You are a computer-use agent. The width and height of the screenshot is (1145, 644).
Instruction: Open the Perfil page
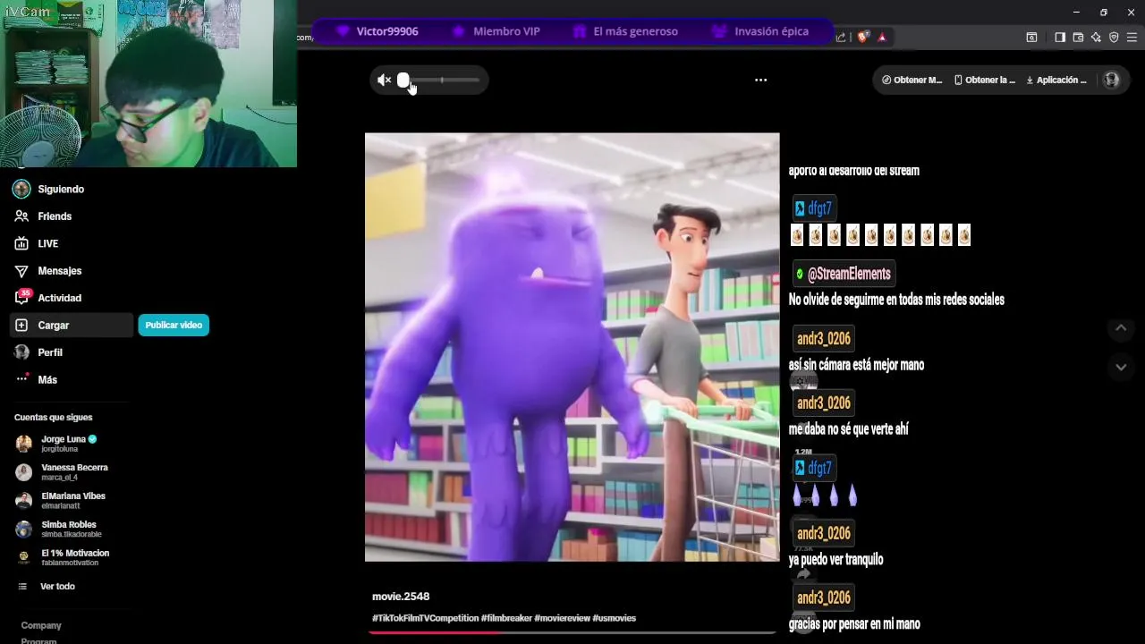tap(50, 352)
